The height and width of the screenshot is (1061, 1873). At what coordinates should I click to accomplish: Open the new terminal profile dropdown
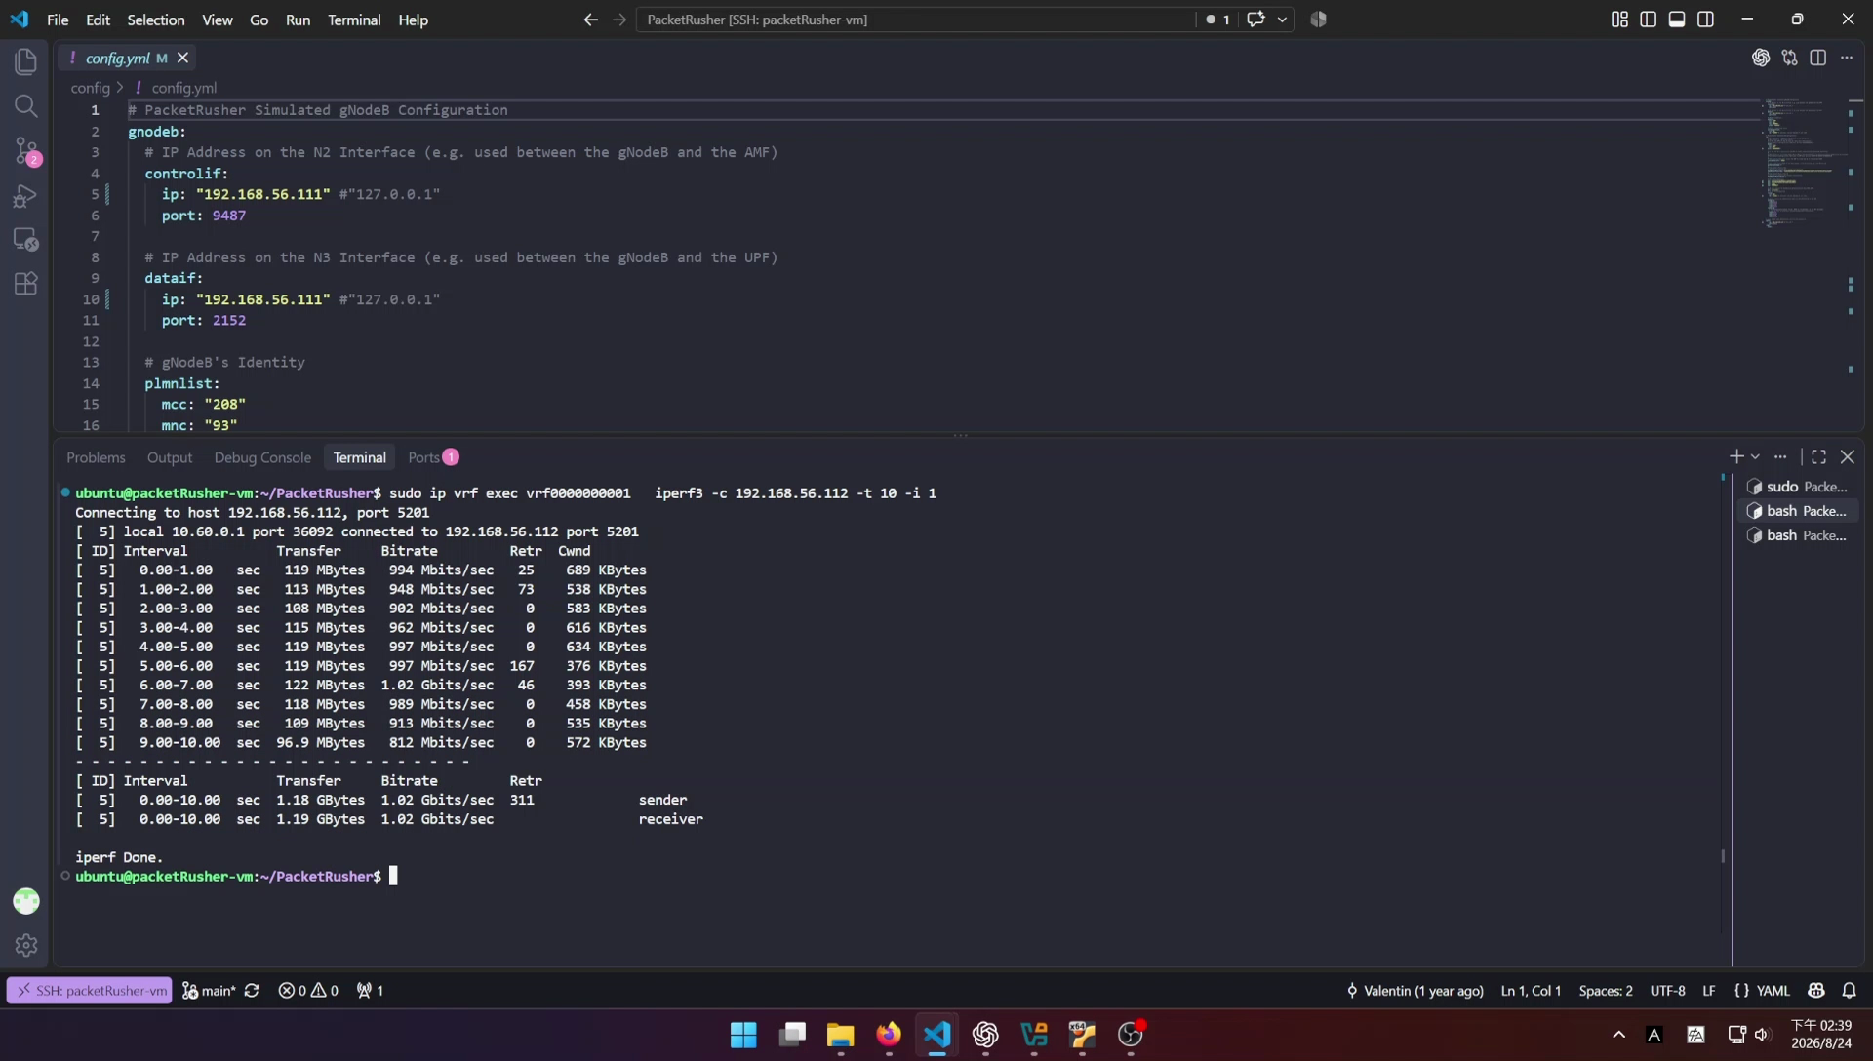coord(1756,456)
